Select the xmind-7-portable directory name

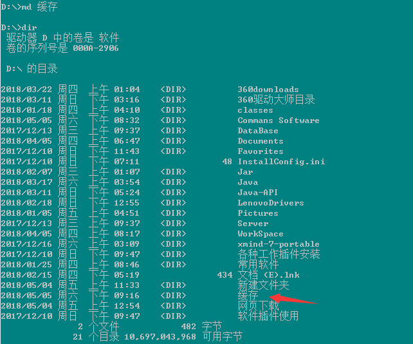(279, 244)
